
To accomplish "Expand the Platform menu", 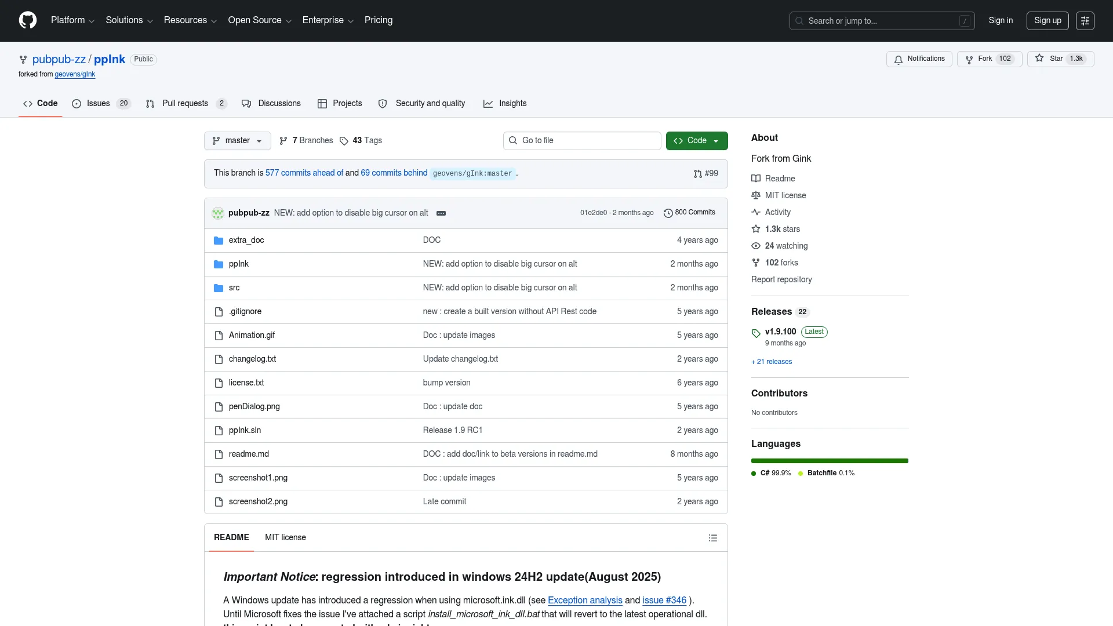I will (72, 20).
